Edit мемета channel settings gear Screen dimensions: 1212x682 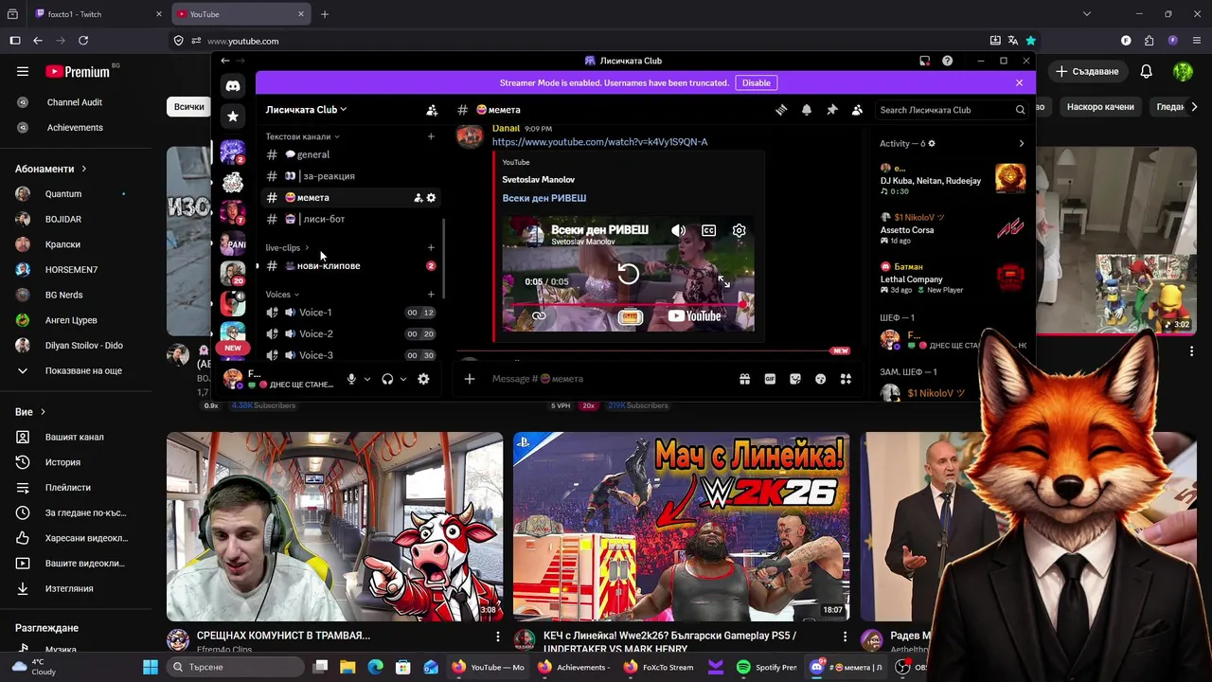click(431, 198)
